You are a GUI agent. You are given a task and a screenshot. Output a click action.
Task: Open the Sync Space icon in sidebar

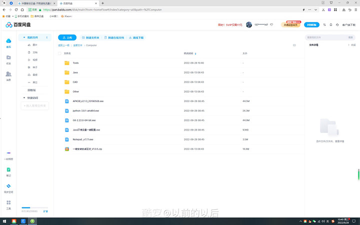(x=8, y=186)
